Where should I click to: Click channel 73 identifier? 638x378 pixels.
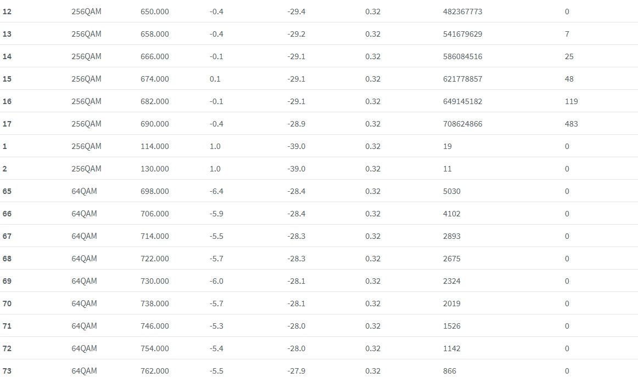(x=7, y=371)
